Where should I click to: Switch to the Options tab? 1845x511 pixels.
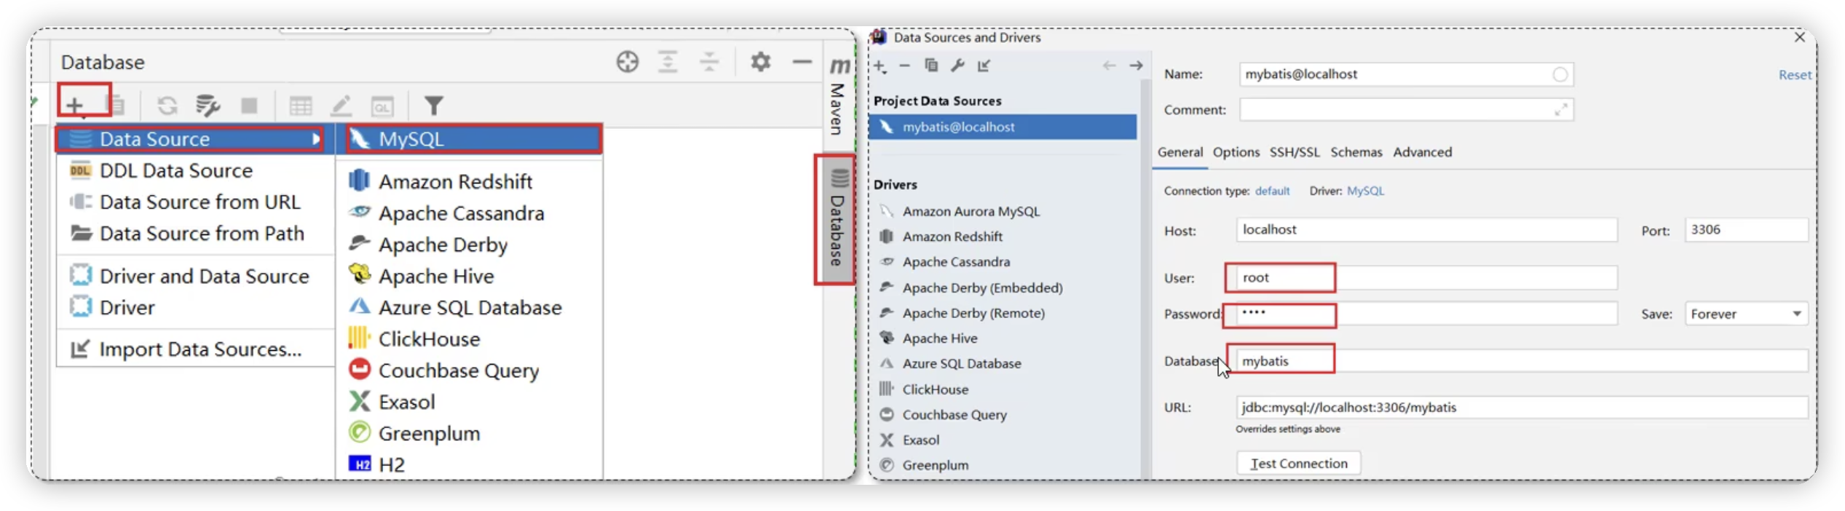click(x=1236, y=152)
